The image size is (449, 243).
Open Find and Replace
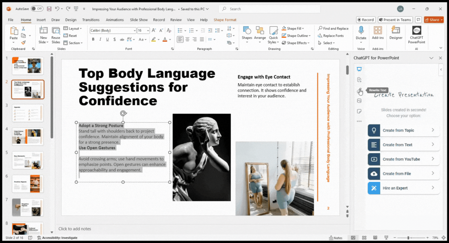point(333,28)
